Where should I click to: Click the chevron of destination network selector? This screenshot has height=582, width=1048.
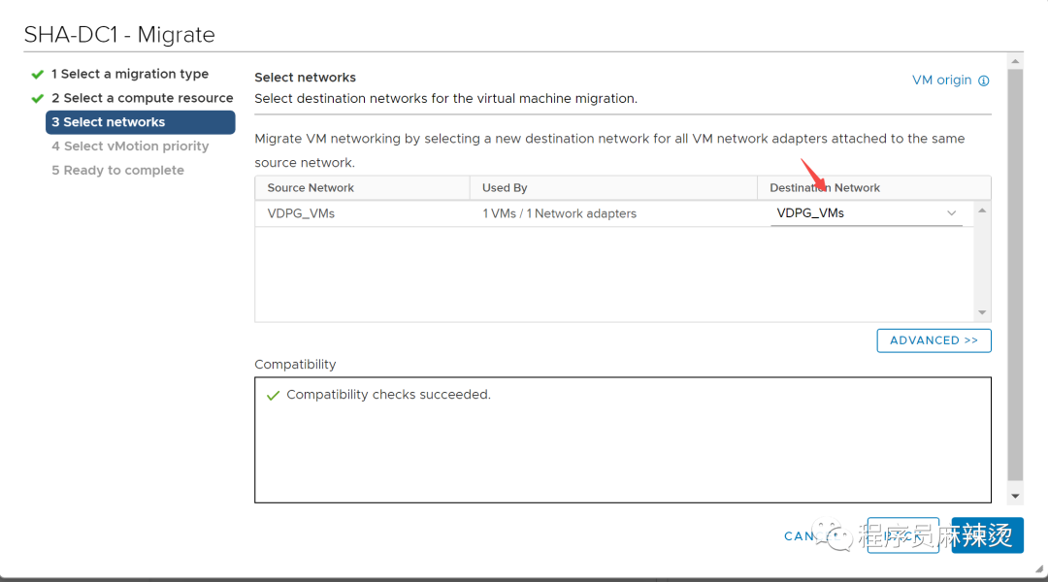pyautogui.click(x=951, y=213)
